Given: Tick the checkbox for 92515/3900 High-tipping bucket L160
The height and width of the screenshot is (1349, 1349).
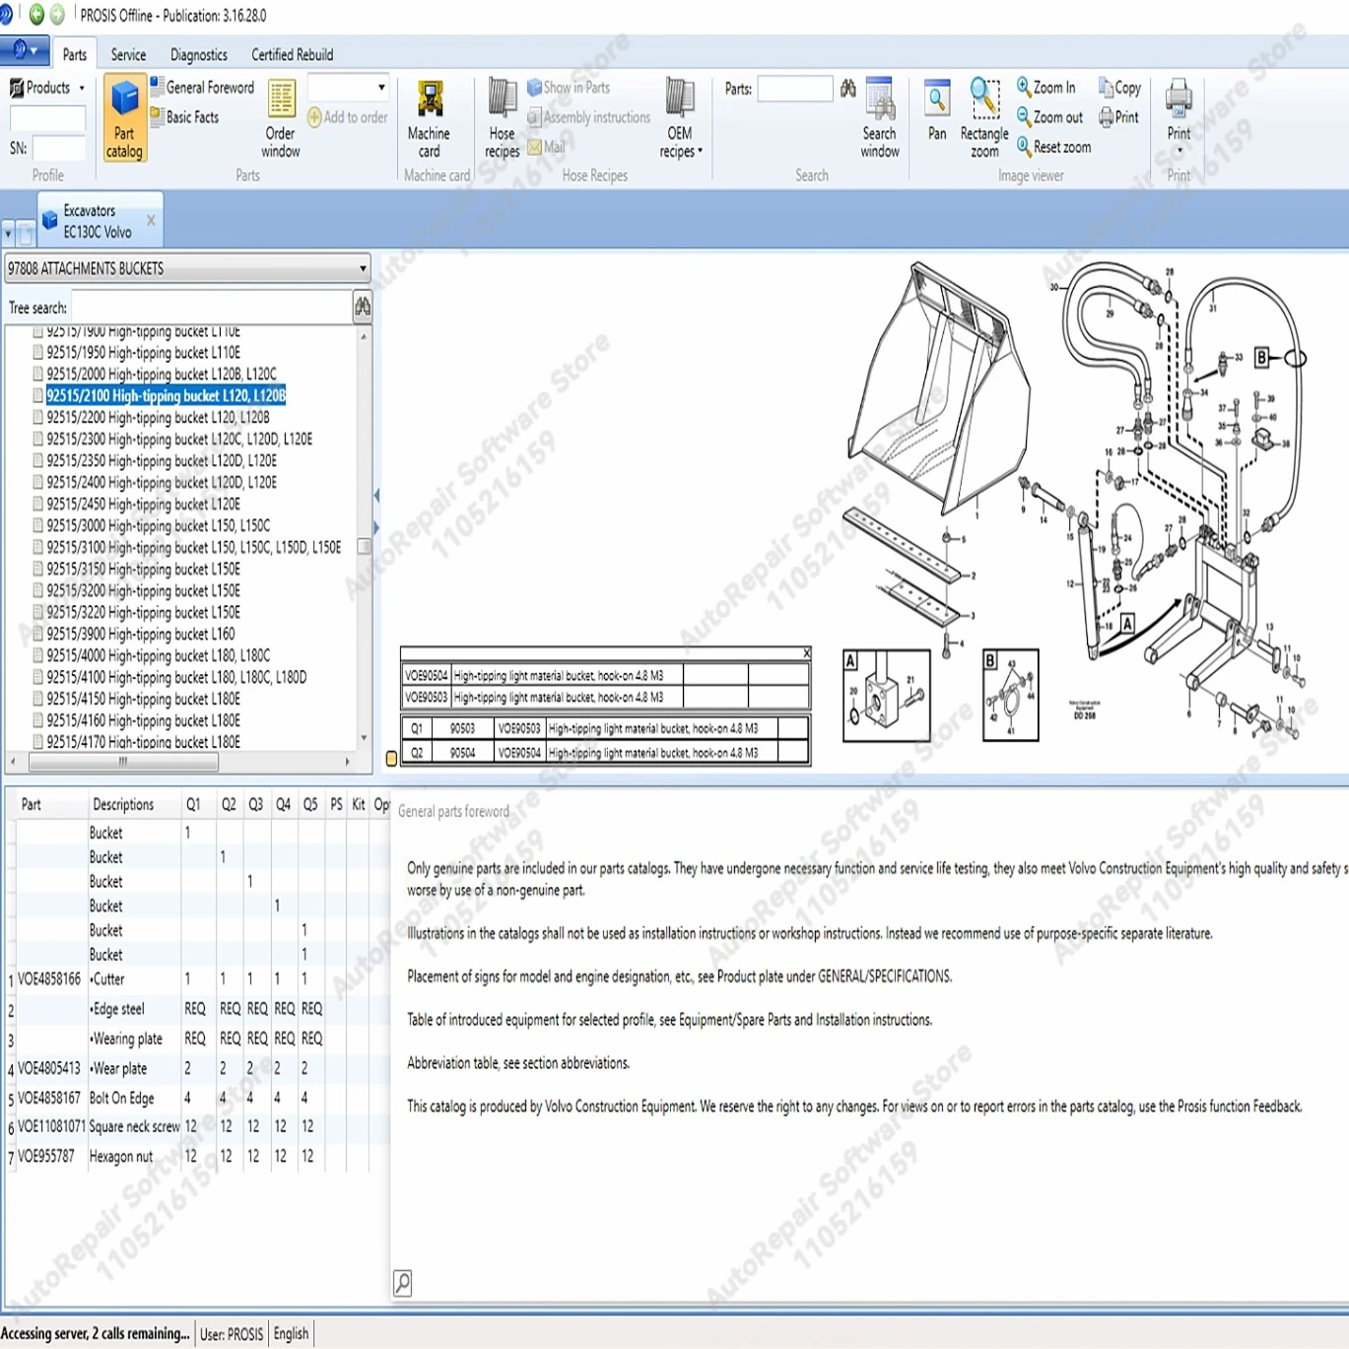Looking at the screenshot, I should [x=38, y=634].
